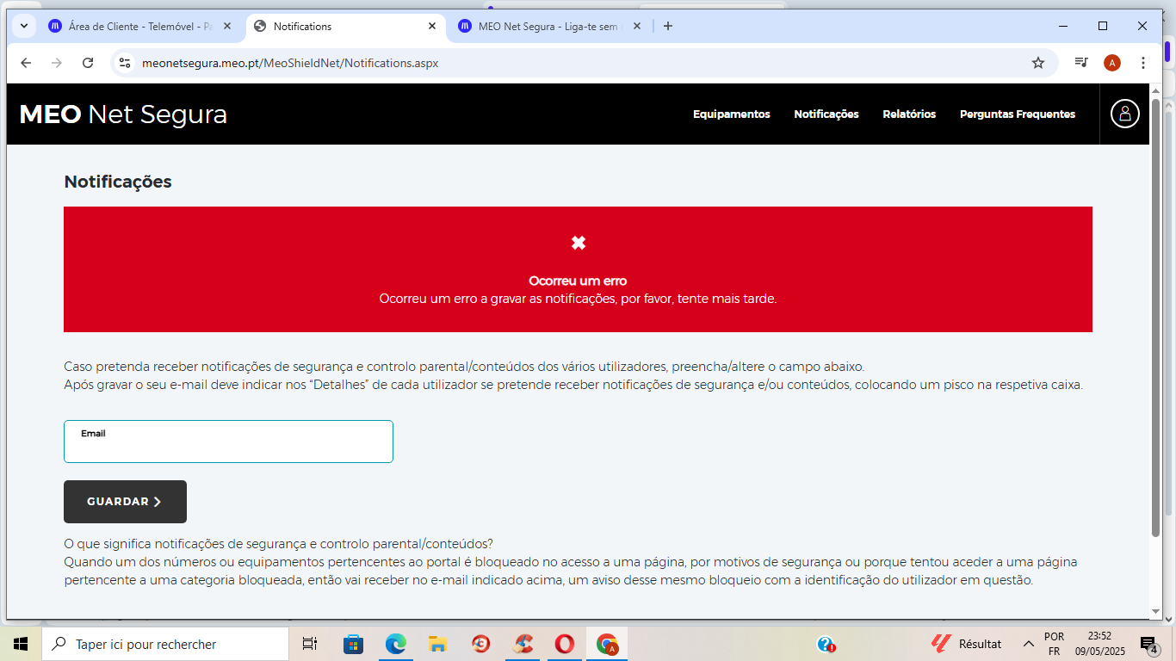1176x661 pixels.
Task: Open CCleaner from taskbar
Action: (523, 644)
